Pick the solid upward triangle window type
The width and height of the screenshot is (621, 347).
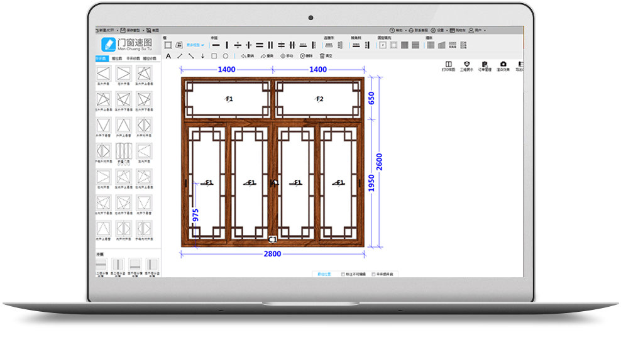point(124,125)
